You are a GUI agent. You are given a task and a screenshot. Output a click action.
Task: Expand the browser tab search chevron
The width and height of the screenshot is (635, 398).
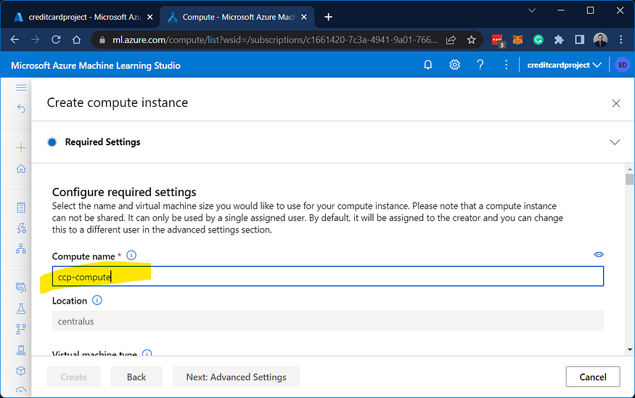click(x=532, y=11)
